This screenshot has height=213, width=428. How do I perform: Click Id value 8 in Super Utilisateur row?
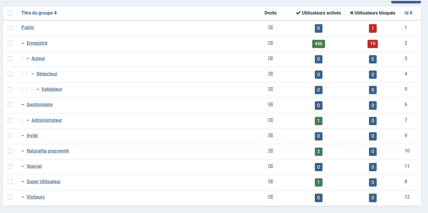pos(406,181)
